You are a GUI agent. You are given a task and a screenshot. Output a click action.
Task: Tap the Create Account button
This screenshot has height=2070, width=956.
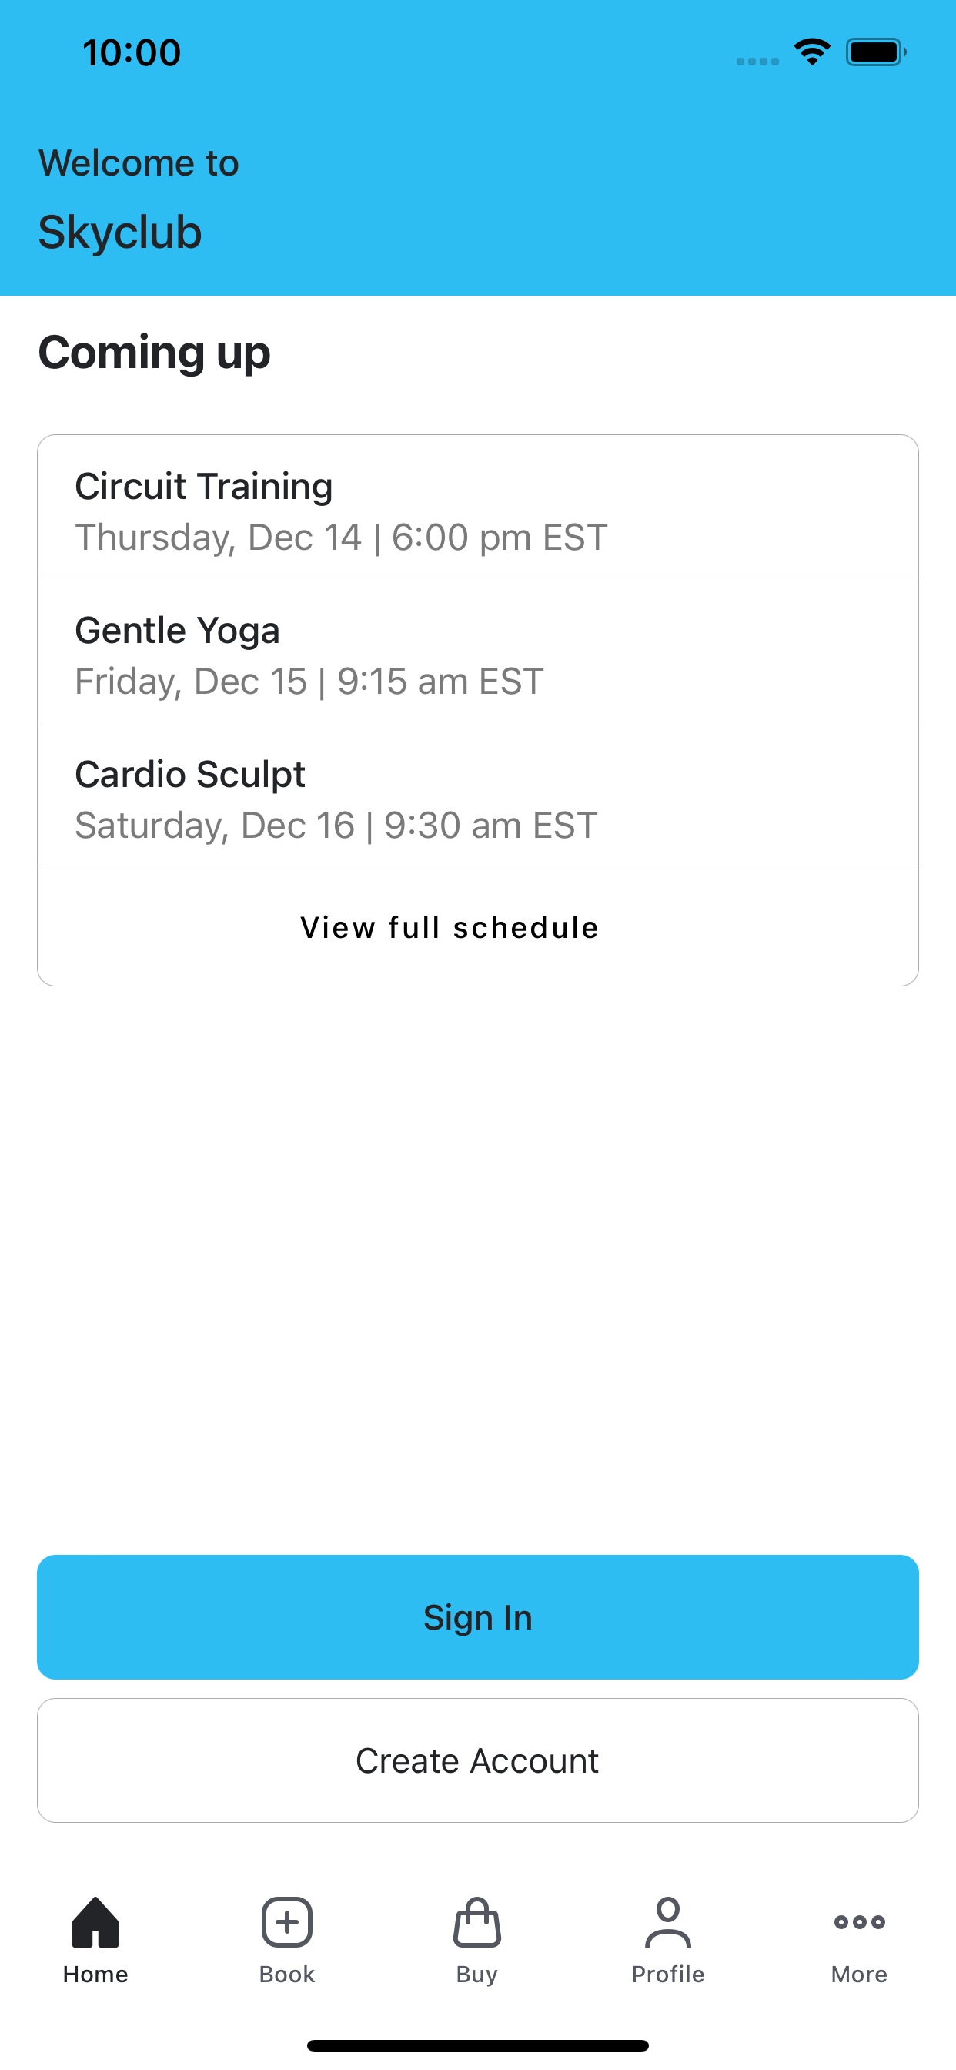click(x=478, y=1760)
